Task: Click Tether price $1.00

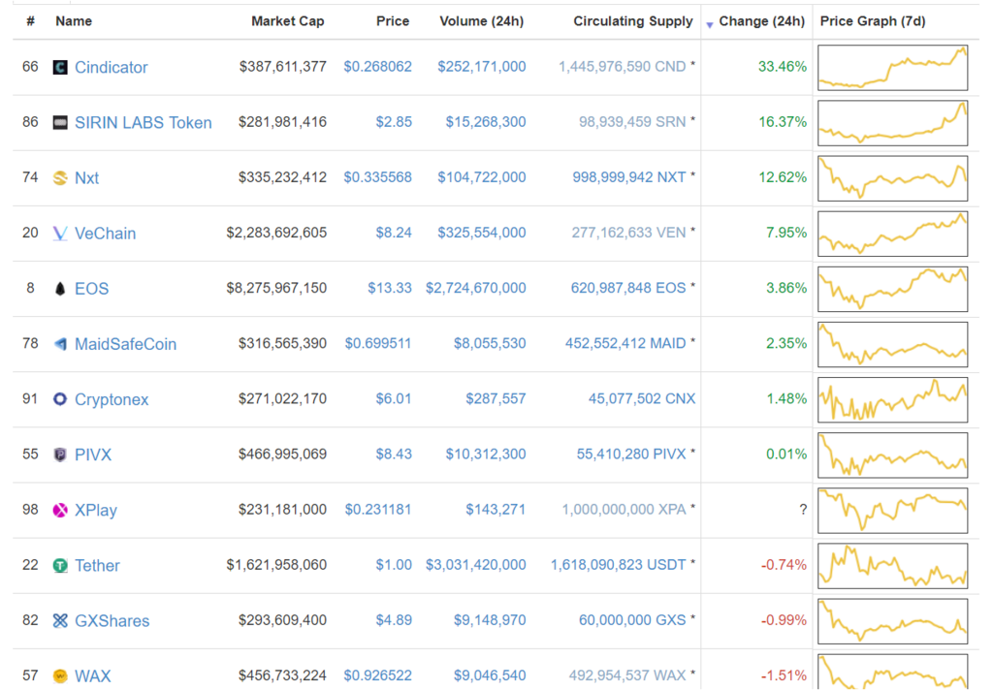Action: point(394,565)
